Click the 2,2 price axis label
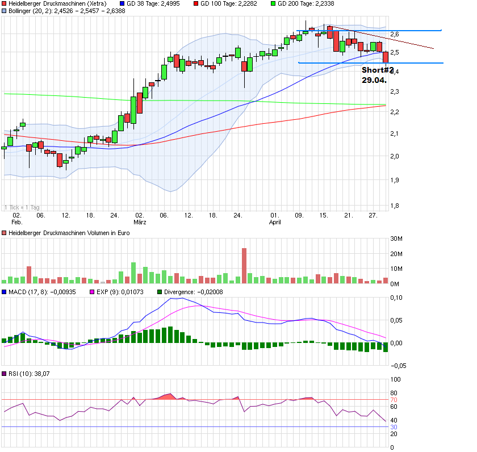This screenshot has width=477, height=452. pos(395,112)
